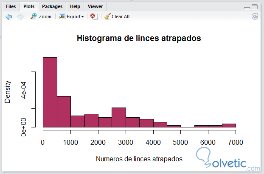The height and width of the screenshot is (174, 264).
Task: Click the x-axis value 3000
Action: click(126, 142)
